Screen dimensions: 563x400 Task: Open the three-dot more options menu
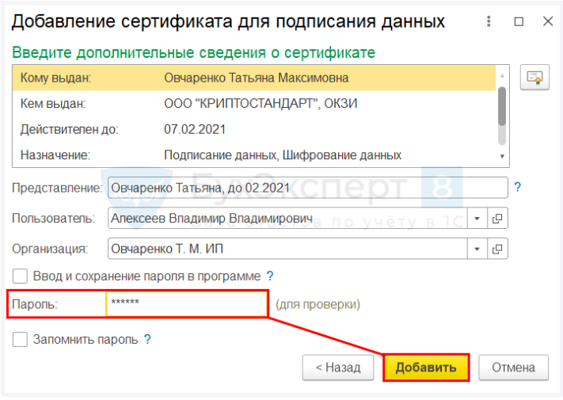coord(489,21)
